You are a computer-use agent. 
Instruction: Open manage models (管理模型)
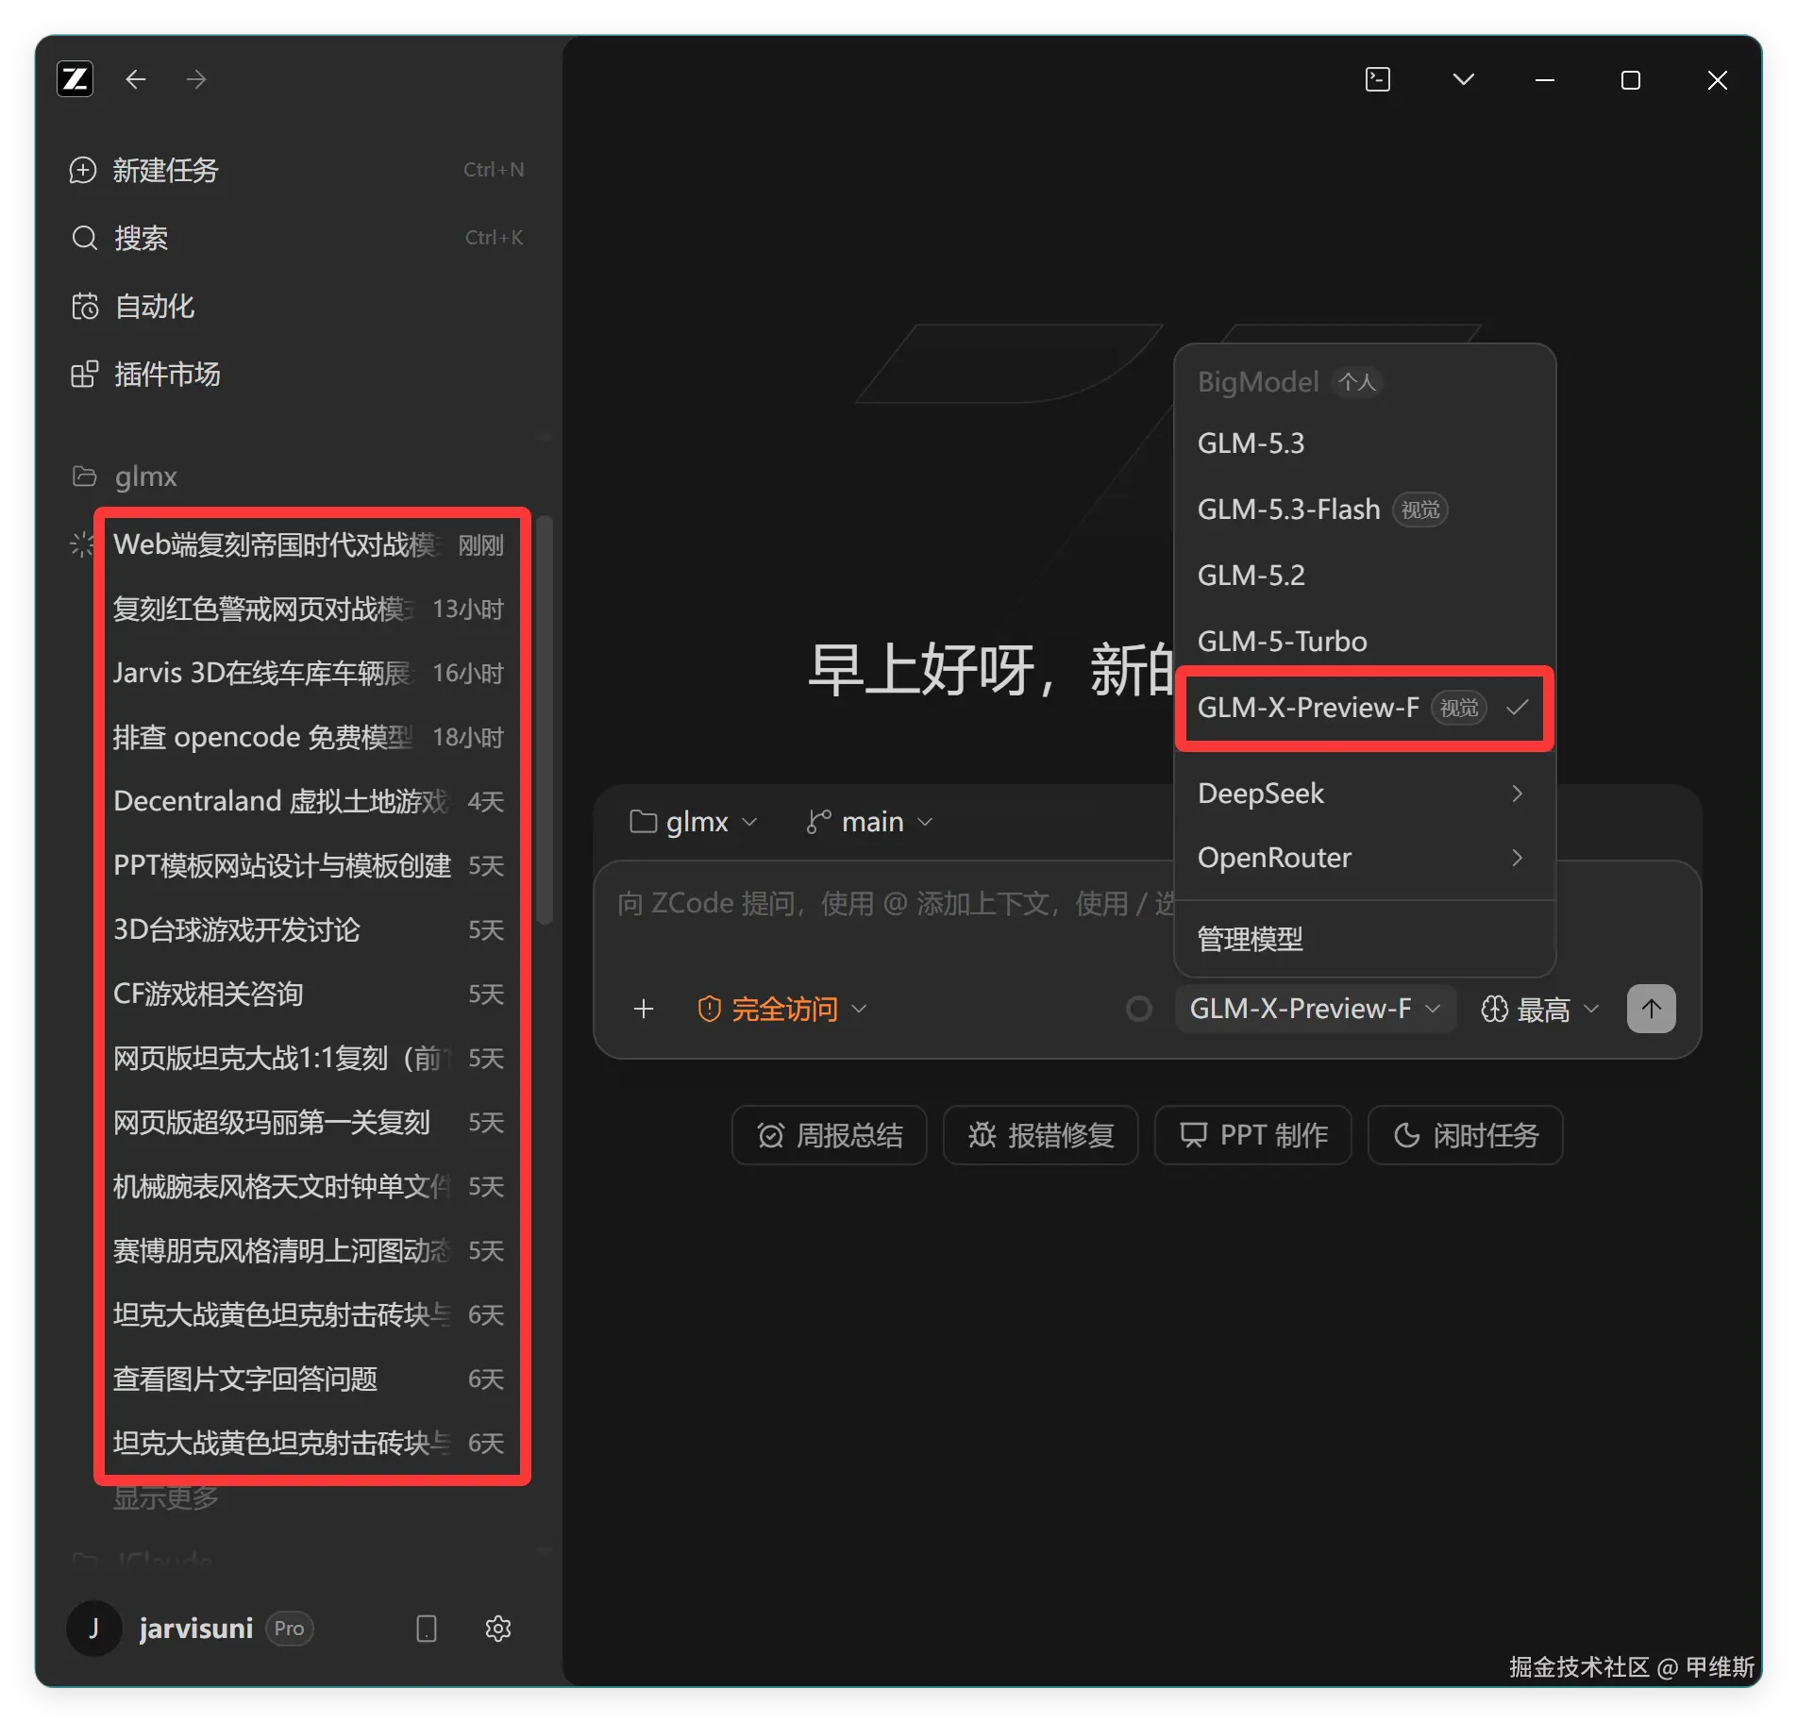[x=1365, y=939]
